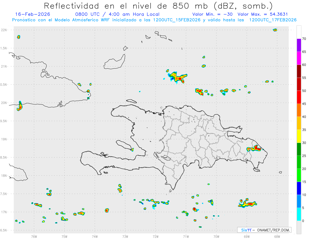Screen dimensions: 311x240
Task: Click the large reflectivity cell north of Hispaniola near 71W
Action: (x=178, y=77)
